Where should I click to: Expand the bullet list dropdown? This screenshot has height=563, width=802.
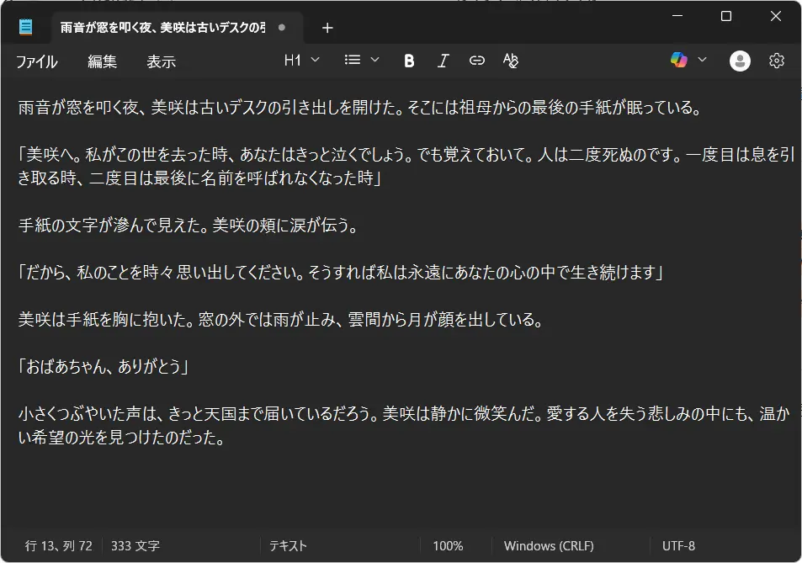coord(363,60)
